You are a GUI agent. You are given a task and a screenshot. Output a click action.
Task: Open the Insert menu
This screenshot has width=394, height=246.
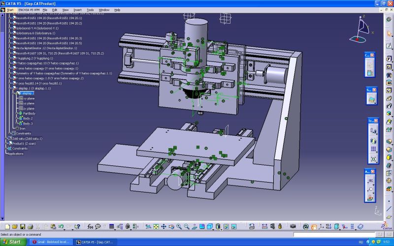(78, 10)
